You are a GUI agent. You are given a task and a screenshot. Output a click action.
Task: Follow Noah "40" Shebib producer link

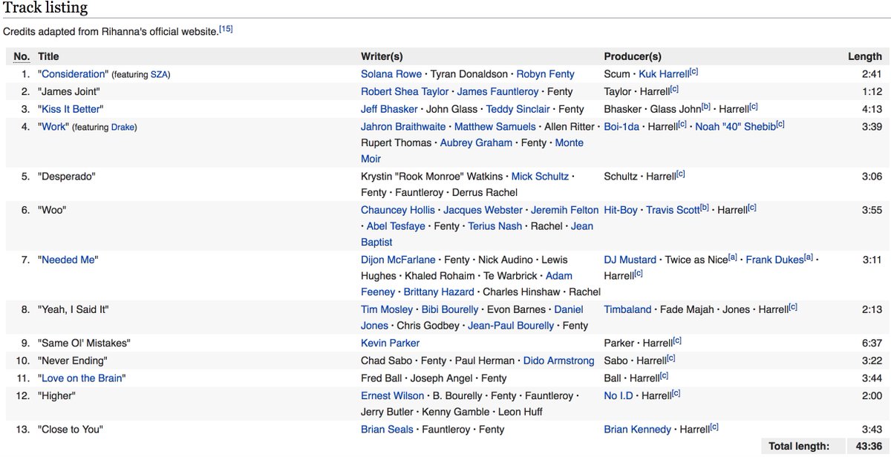pos(736,126)
